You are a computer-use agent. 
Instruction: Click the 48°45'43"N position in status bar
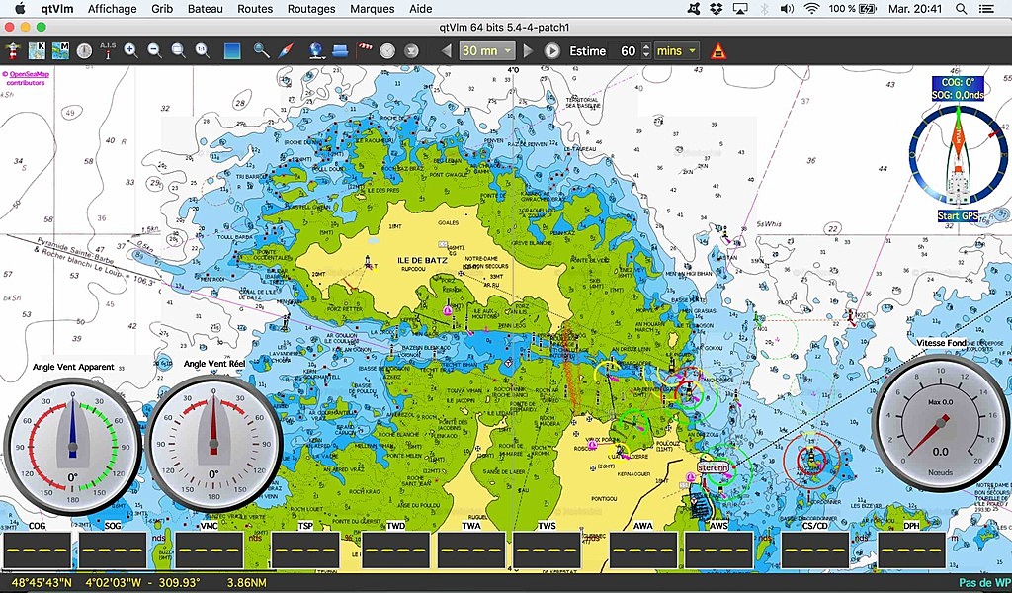point(42,583)
